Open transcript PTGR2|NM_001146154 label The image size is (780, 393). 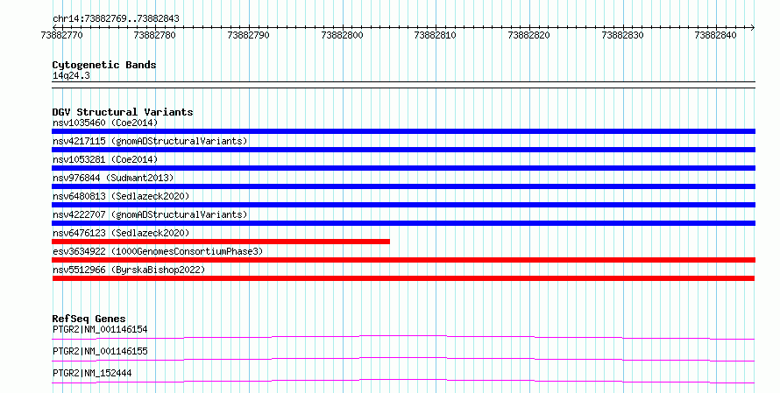pyautogui.click(x=100, y=329)
